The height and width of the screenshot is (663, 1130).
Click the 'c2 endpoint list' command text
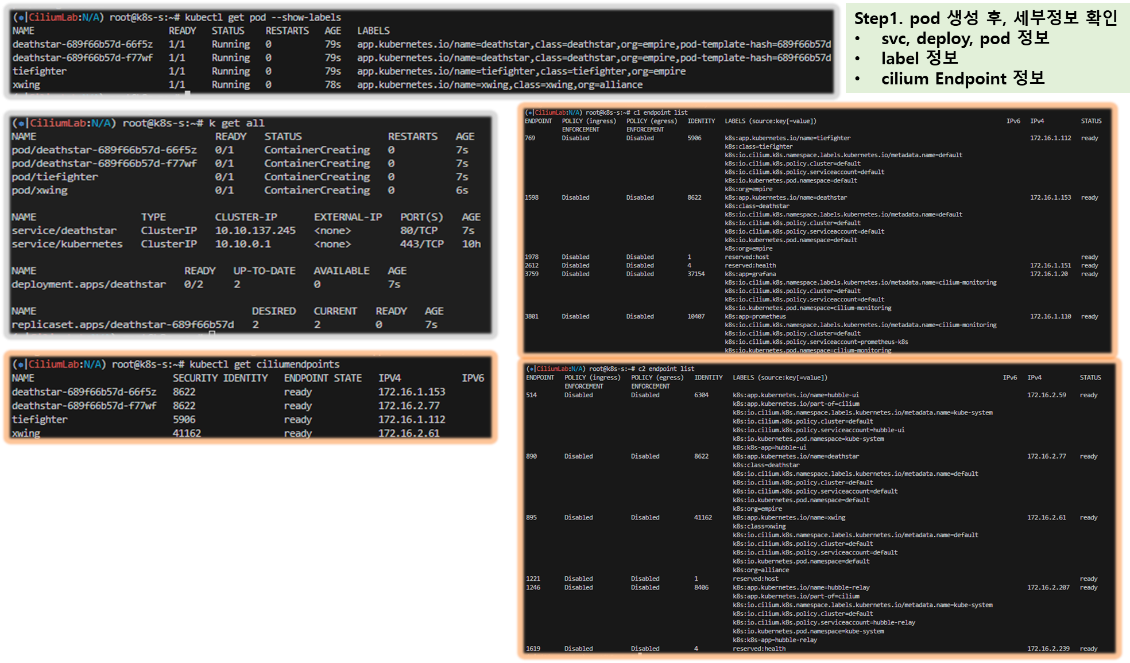tap(666, 369)
